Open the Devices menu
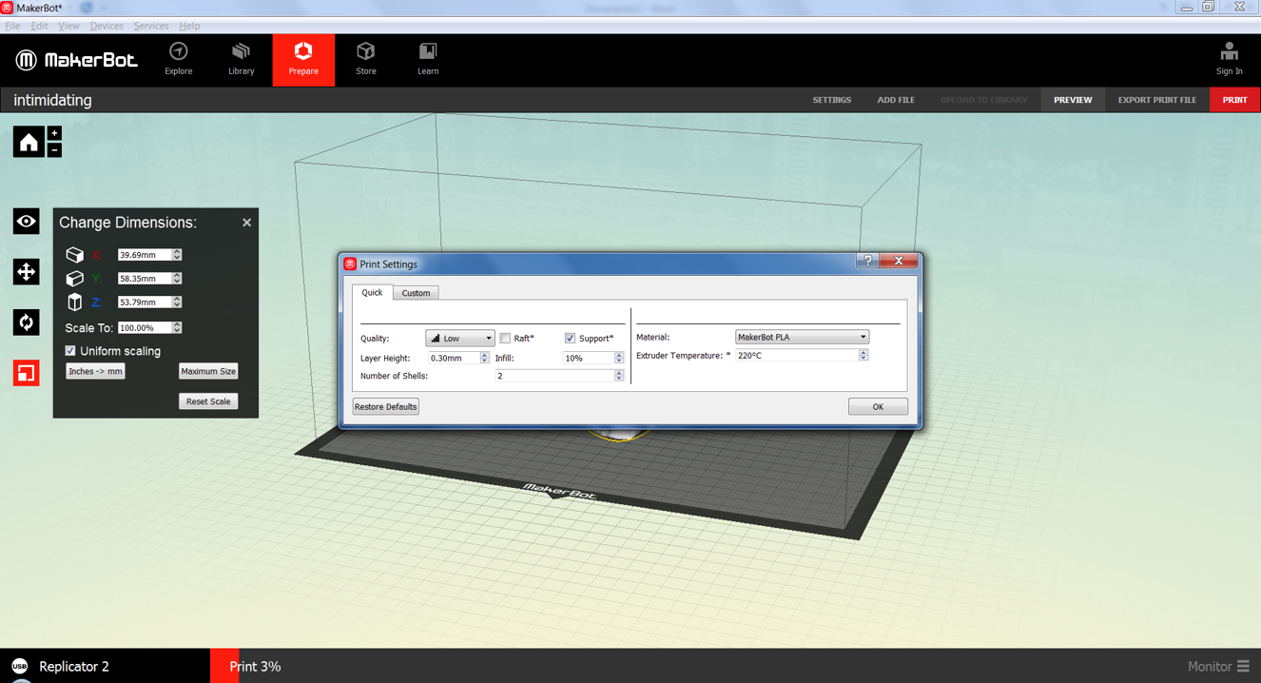This screenshot has height=683, width=1261. click(x=107, y=26)
